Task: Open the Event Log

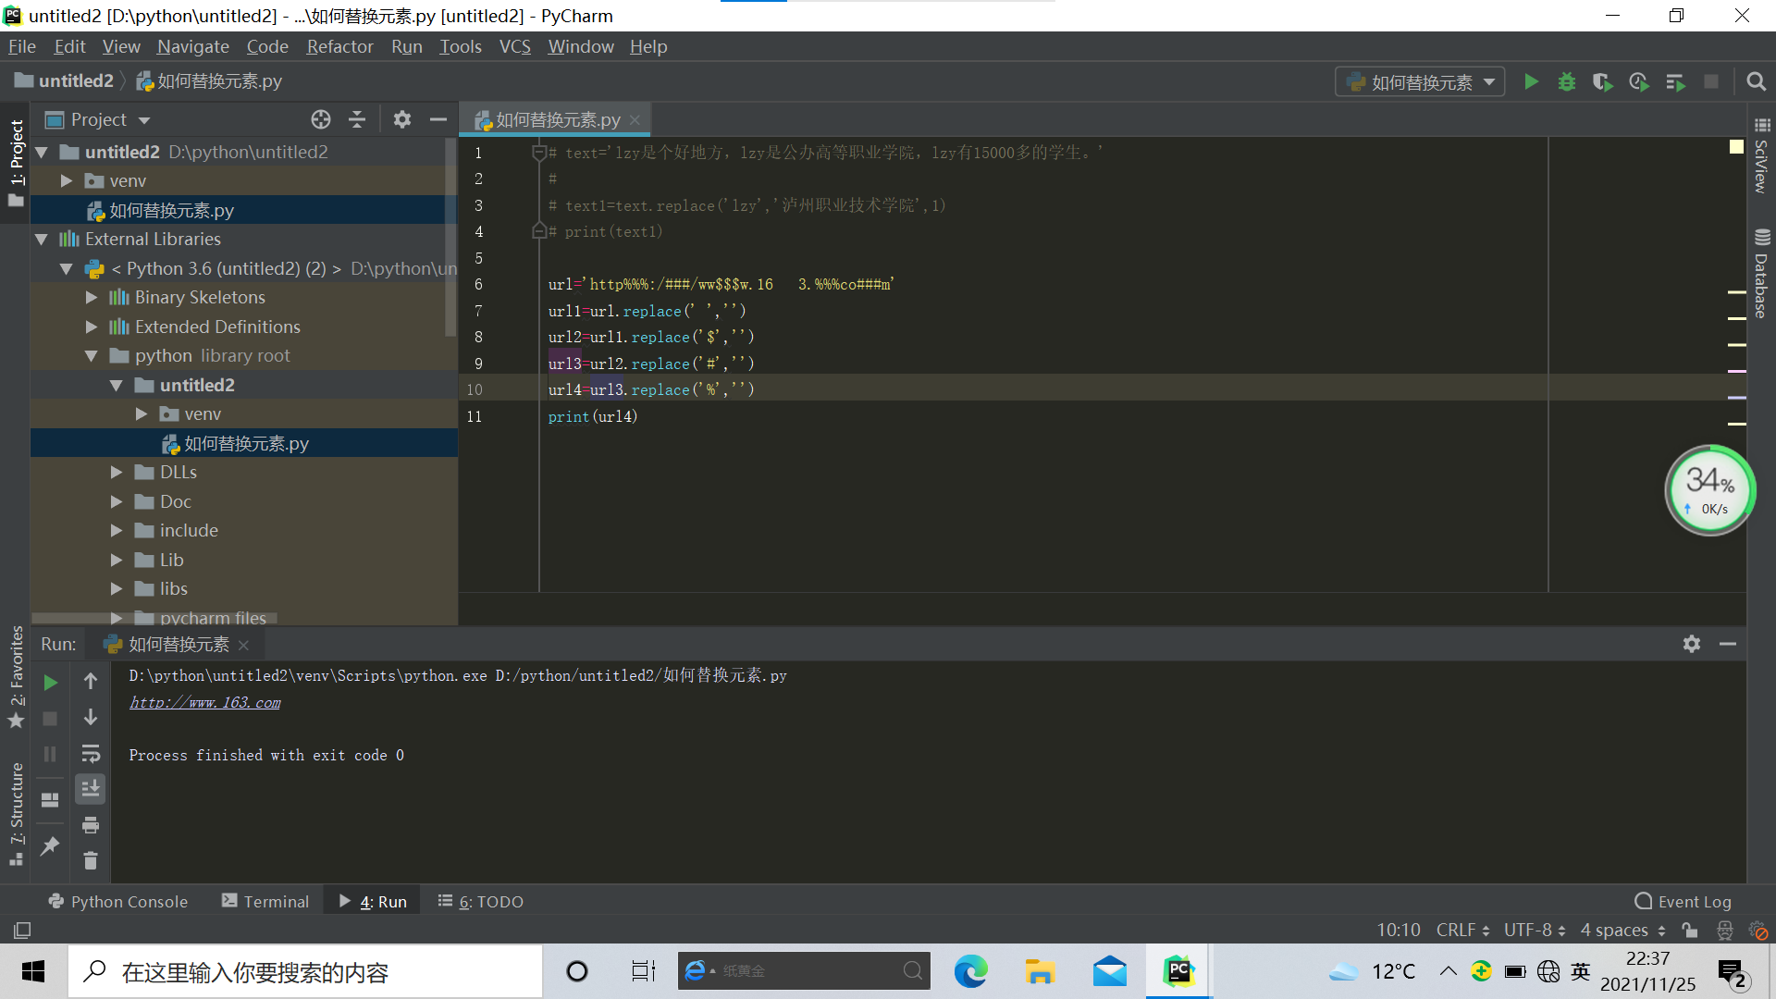Action: [1683, 901]
